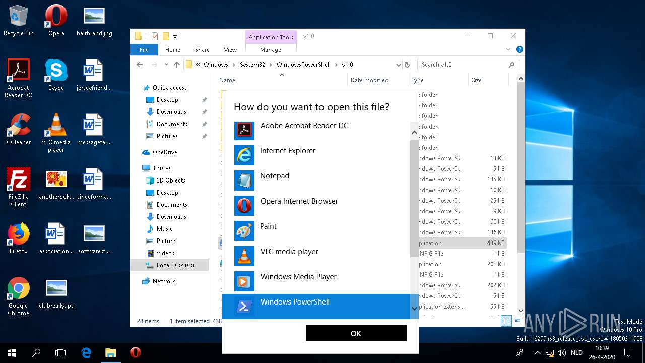
Task: Refresh the v1.0 folder view
Action: pos(407,65)
